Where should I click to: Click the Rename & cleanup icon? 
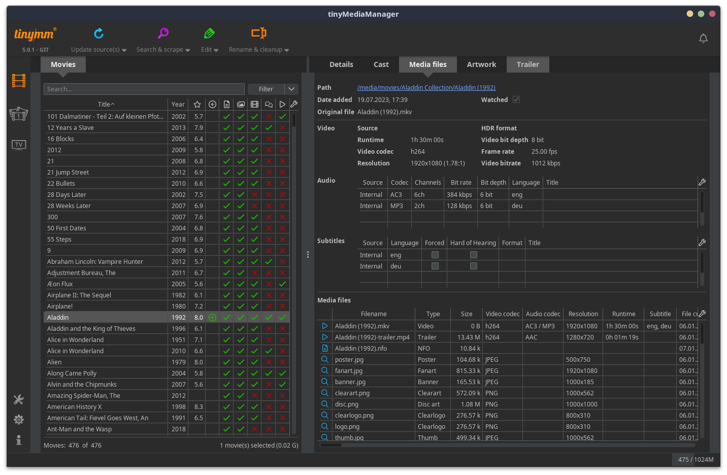coord(258,33)
